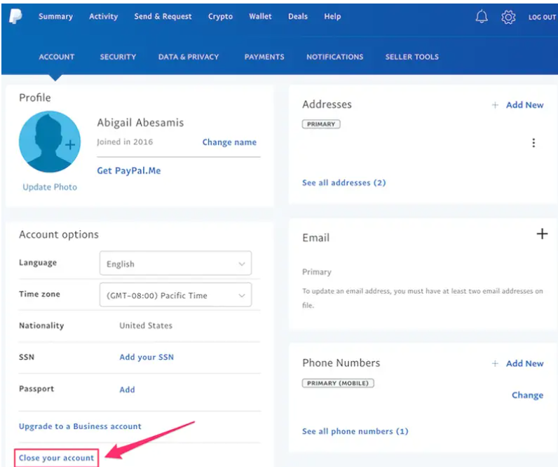Click Add next to Passport
Image resolution: width=558 pixels, height=467 pixels.
[x=127, y=389]
